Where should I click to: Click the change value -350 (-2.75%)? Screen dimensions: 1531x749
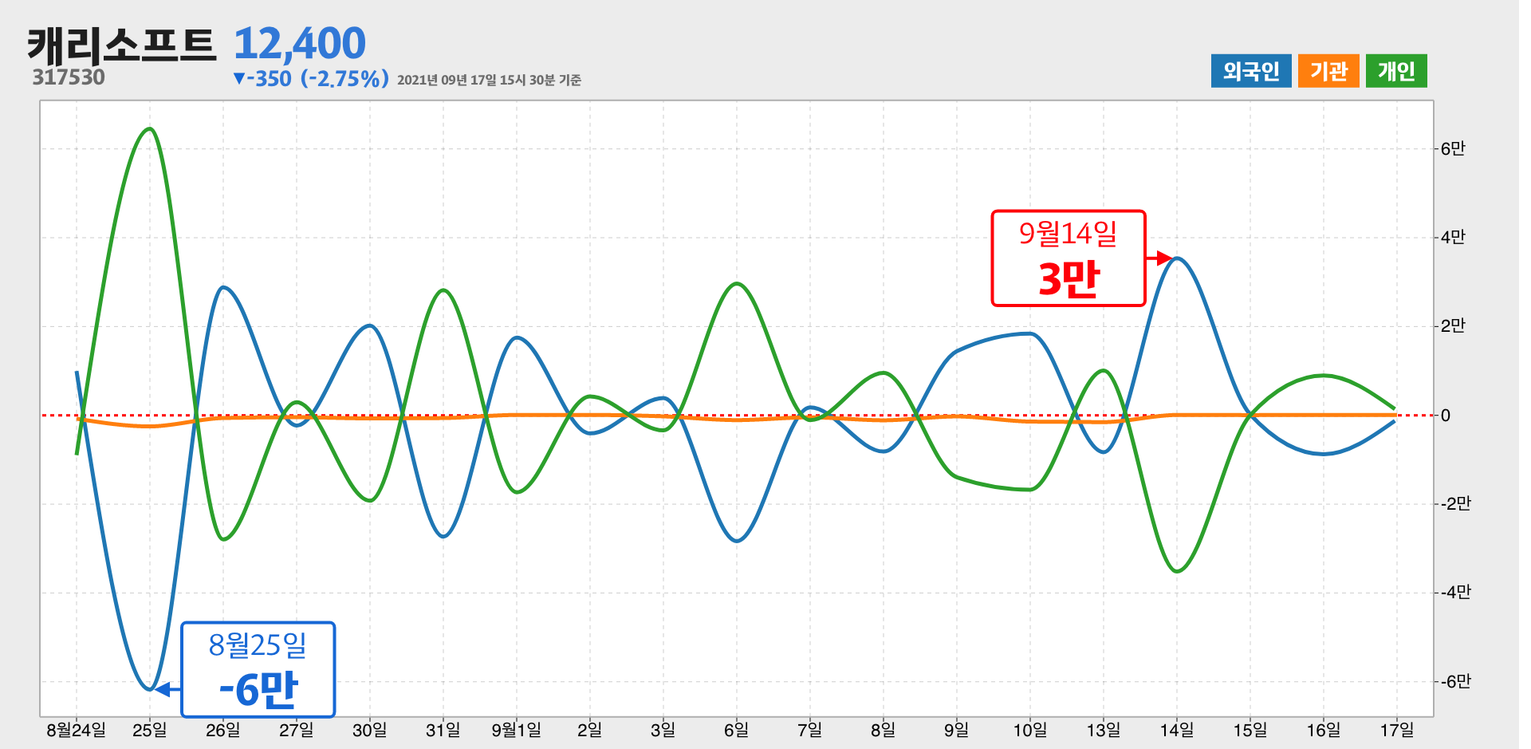(311, 79)
